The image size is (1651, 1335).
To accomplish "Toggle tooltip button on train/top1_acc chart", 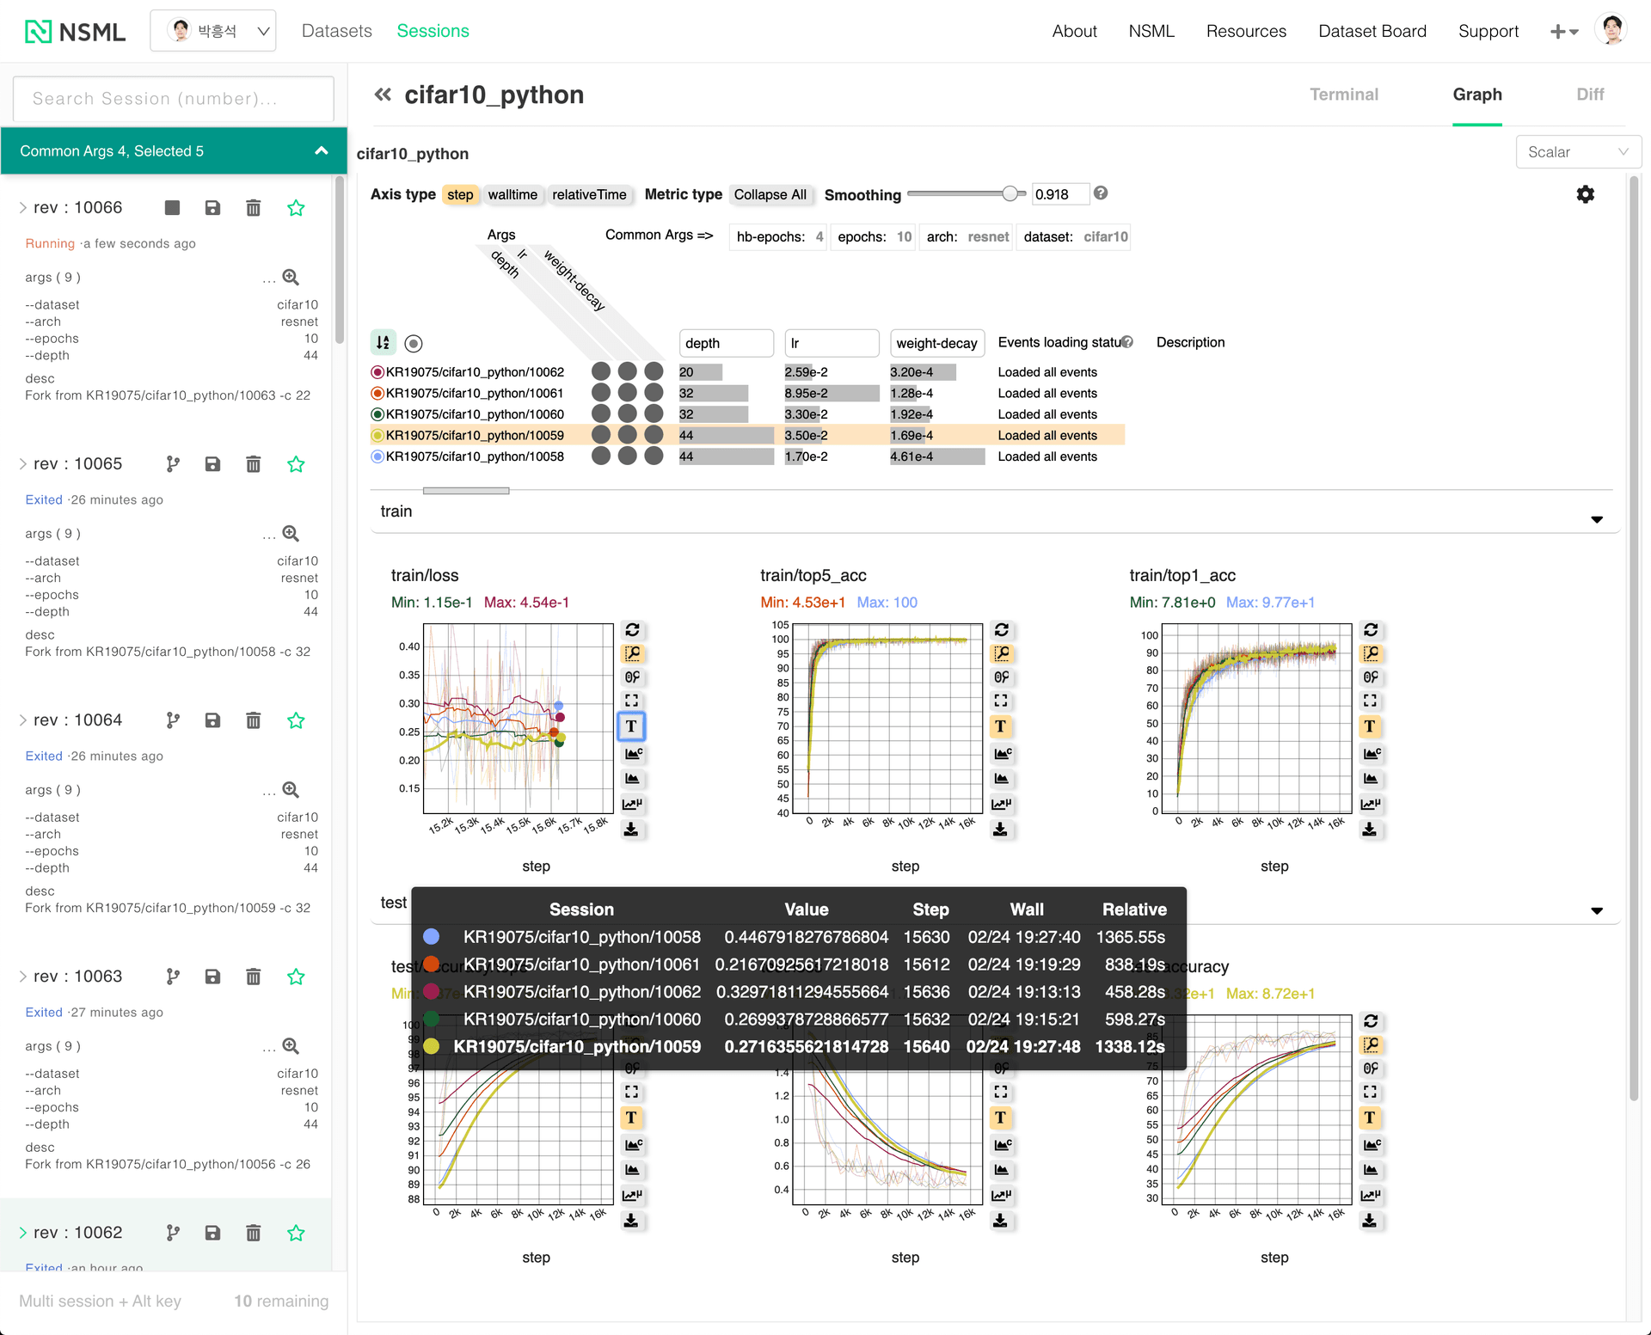I will tap(1370, 726).
